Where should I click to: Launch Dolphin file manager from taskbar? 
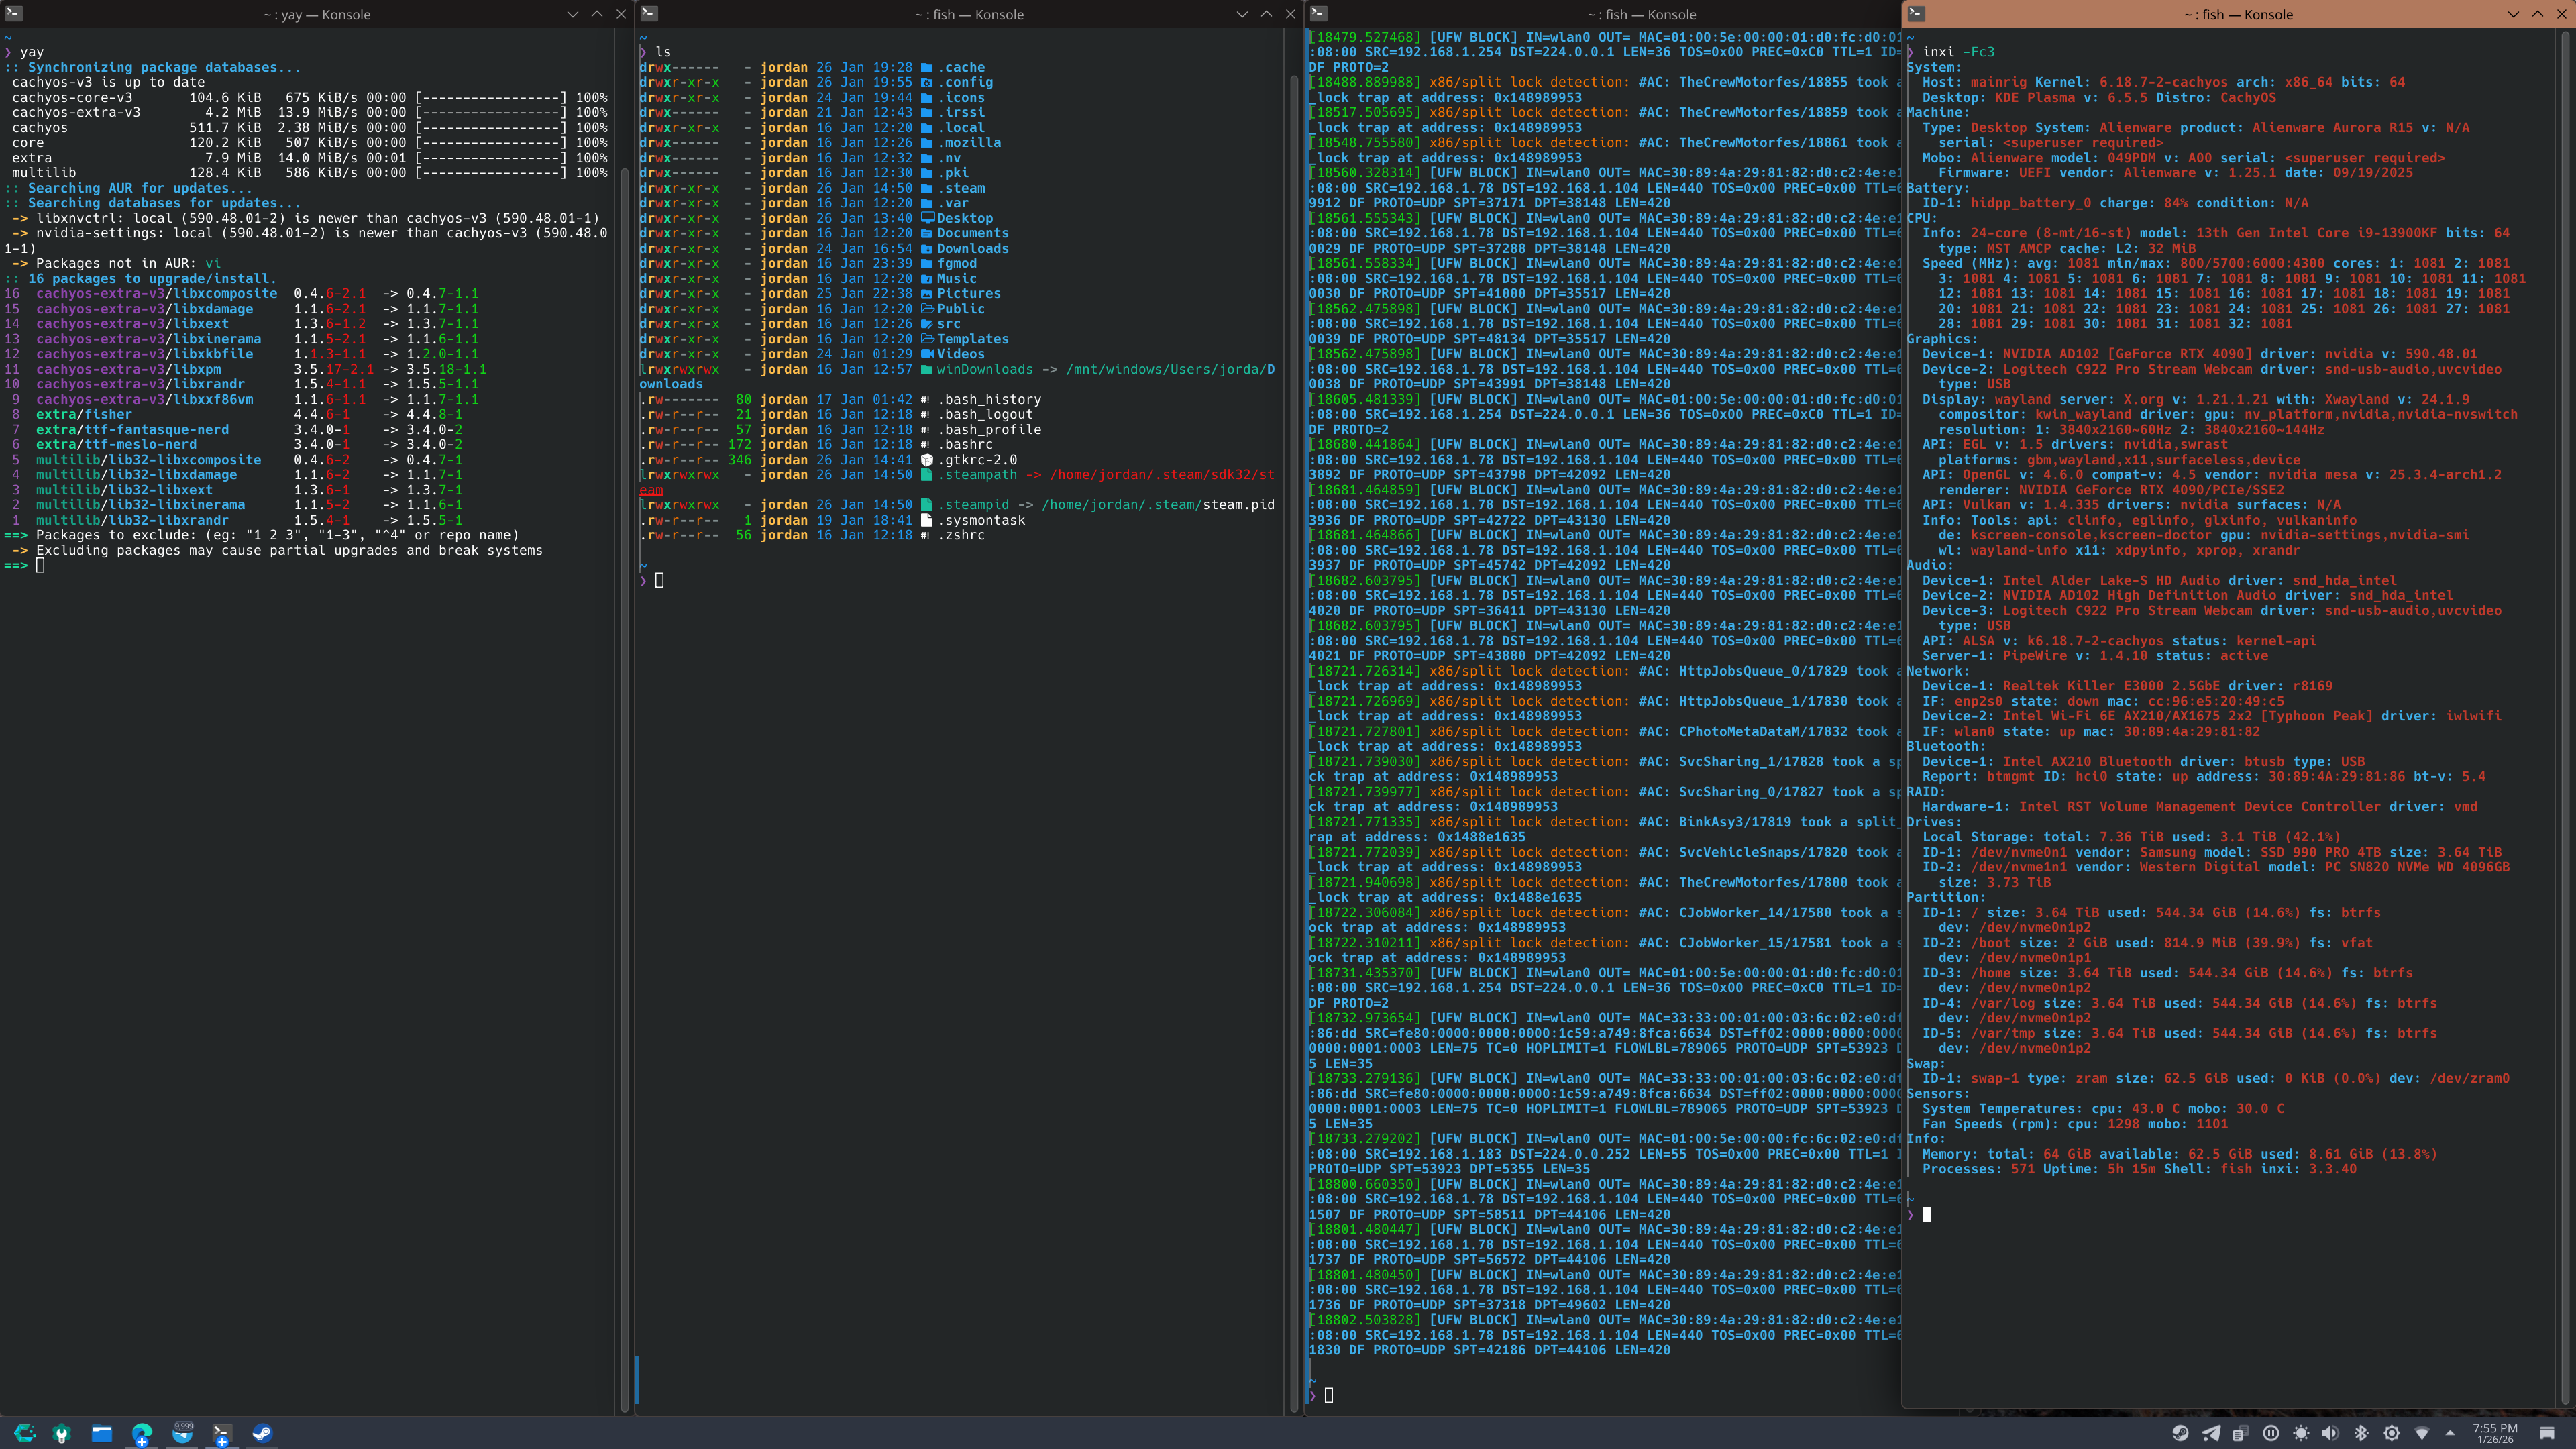102,1433
